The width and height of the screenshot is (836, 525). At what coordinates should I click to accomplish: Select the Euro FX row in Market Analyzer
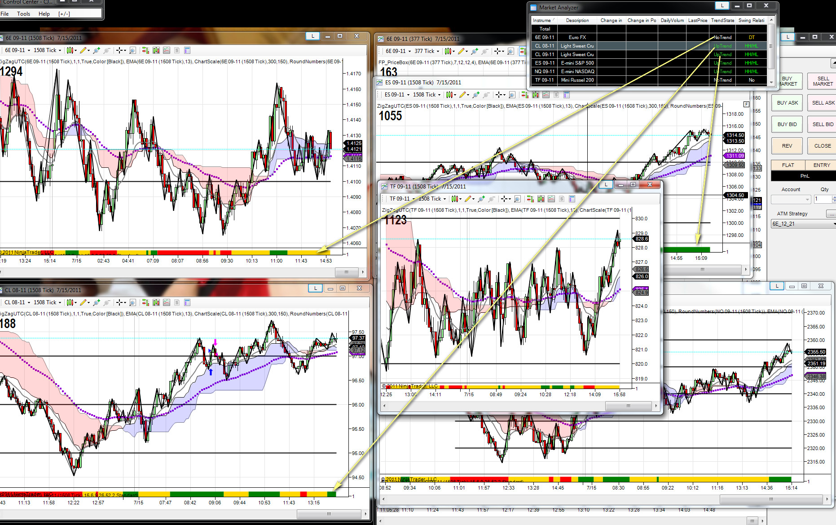(x=650, y=37)
